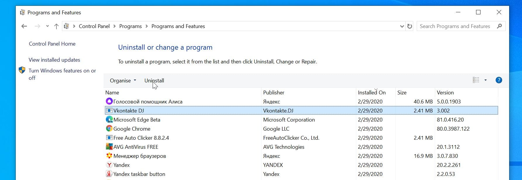522x180 pixels.
Task: Open the Programs breadcrumb
Action: [x=130, y=26]
